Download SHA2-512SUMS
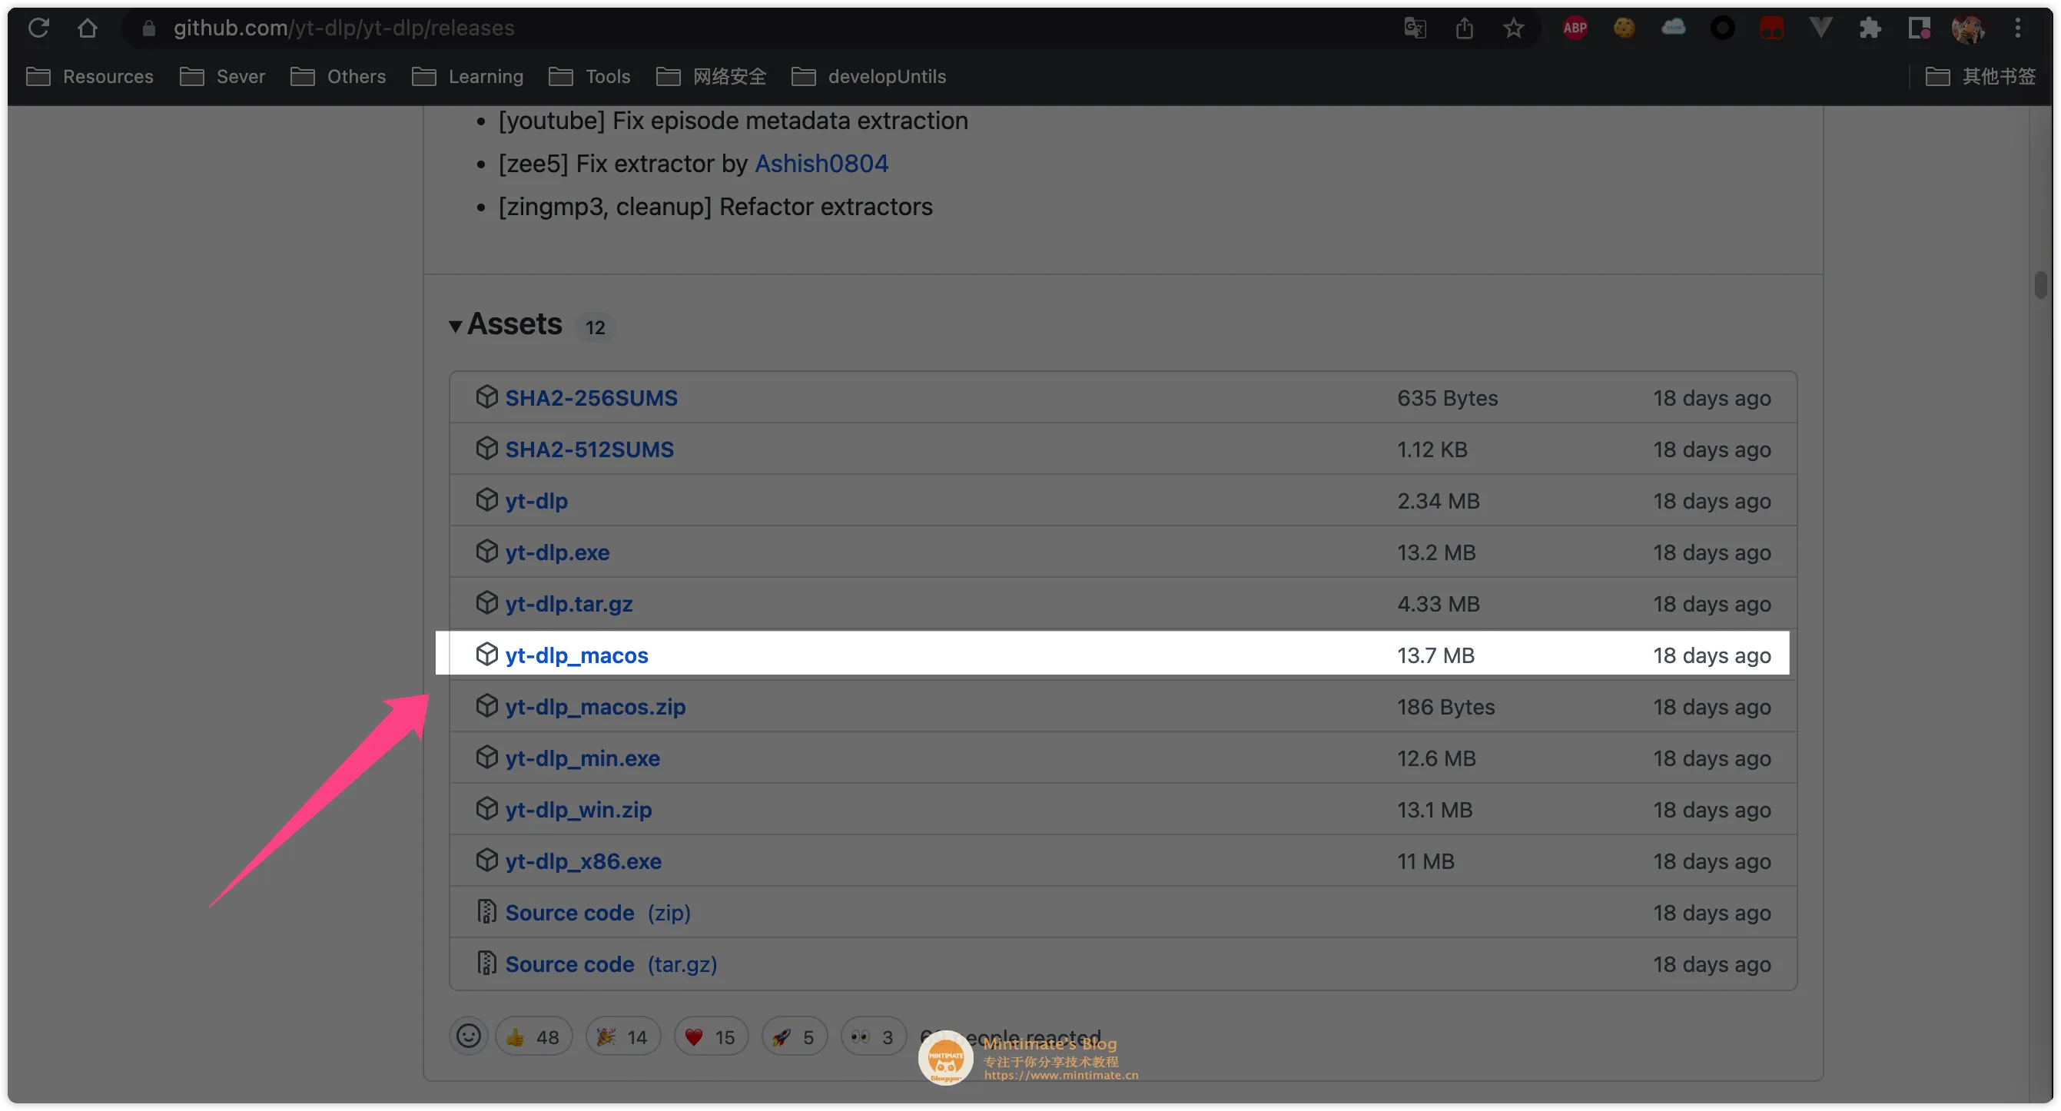This screenshot has width=2061, height=1111. pyautogui.click(x=589, y=449)
